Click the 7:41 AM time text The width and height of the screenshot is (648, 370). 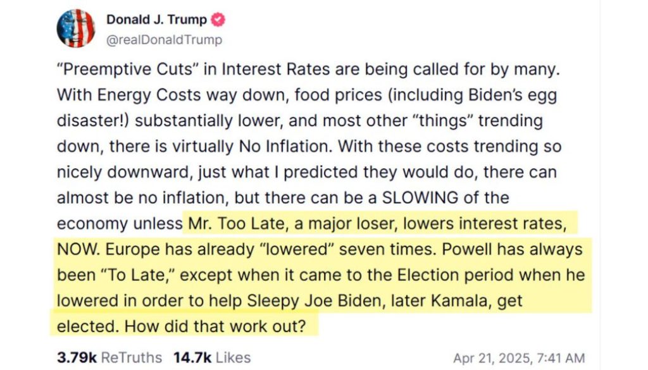(x=561, y=358)
